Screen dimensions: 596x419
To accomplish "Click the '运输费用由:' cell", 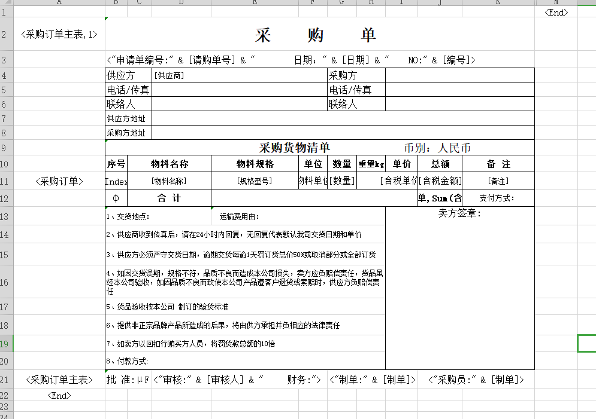I will click(x=298, y=216).
